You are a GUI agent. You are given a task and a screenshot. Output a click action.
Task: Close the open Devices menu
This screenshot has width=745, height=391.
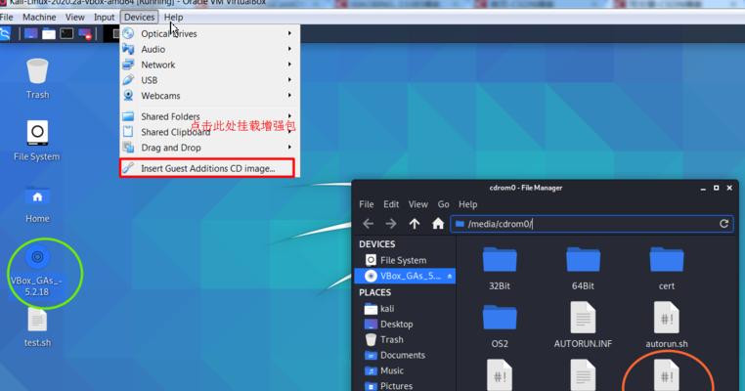tap(139, 17)
